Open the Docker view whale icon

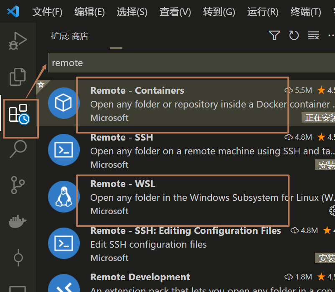coord(18,222)
